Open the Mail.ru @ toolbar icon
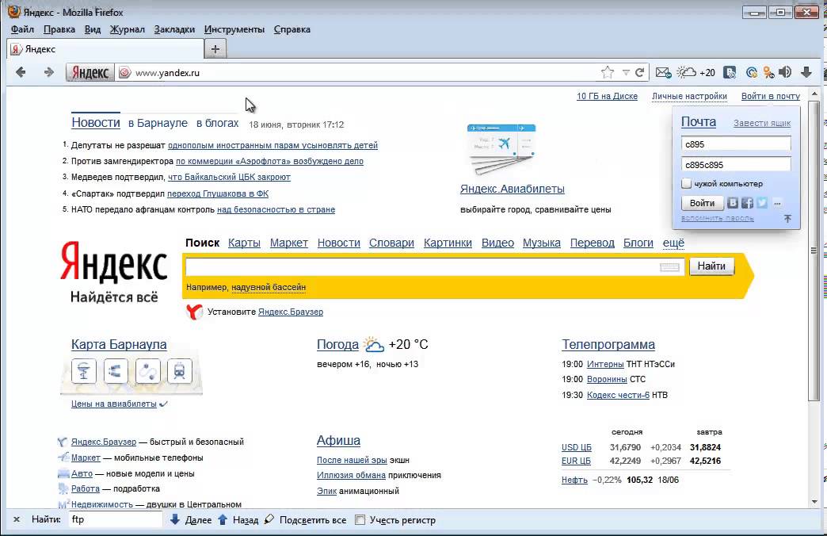Viewport: 827px width, 536px height. click(752, 72)
